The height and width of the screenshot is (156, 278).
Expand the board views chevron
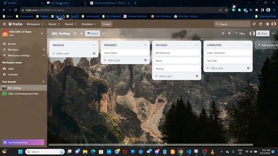tap(104, 33)
